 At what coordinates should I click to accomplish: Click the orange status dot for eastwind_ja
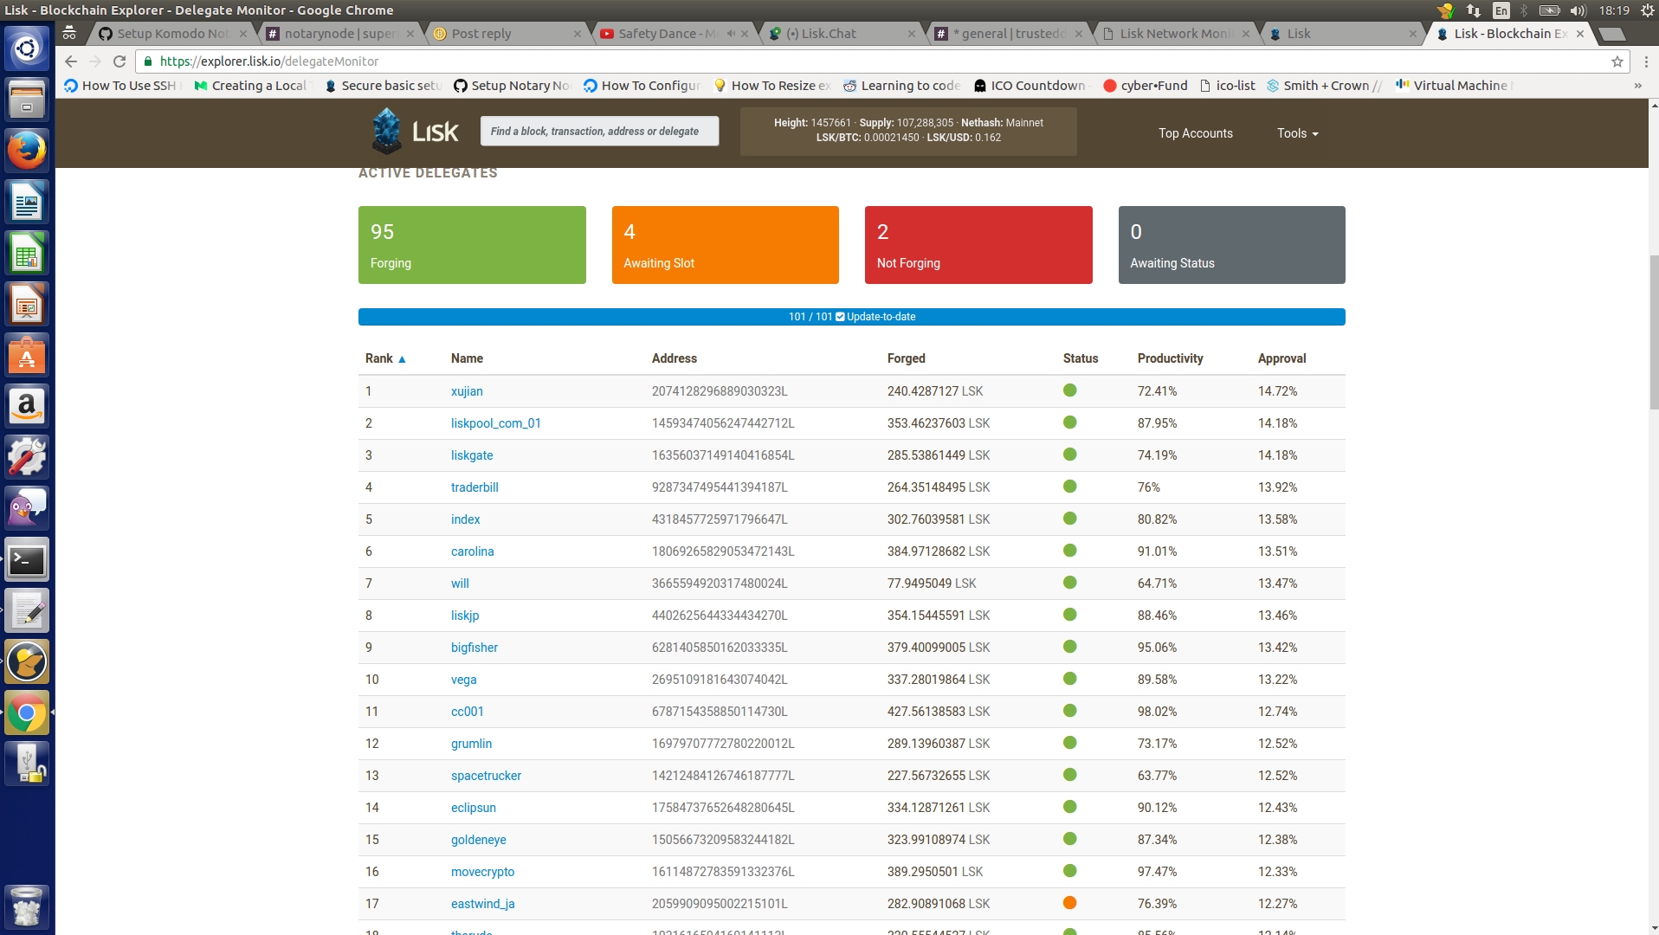pyautogui.click(x=1069, y=903)
